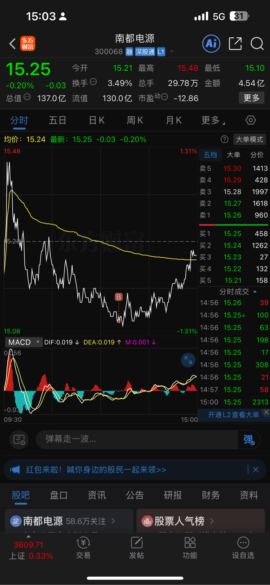270x585 pixels.
Task: Tap the back arrow icon
Action: pyautogui.click(x=13, y=44)
